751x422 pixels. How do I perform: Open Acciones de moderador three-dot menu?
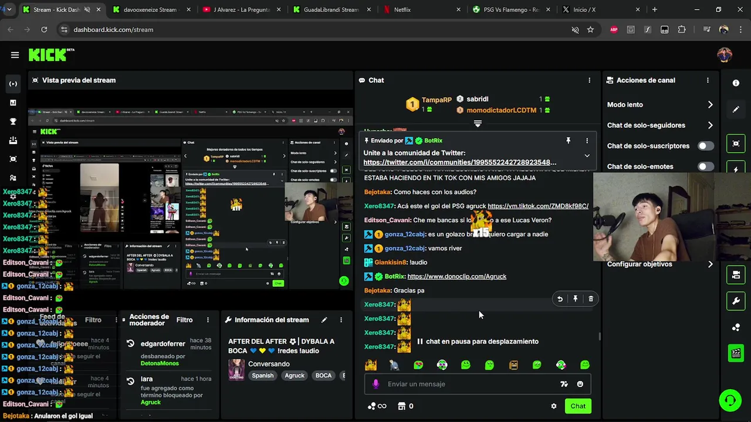[x=208, y=320]
